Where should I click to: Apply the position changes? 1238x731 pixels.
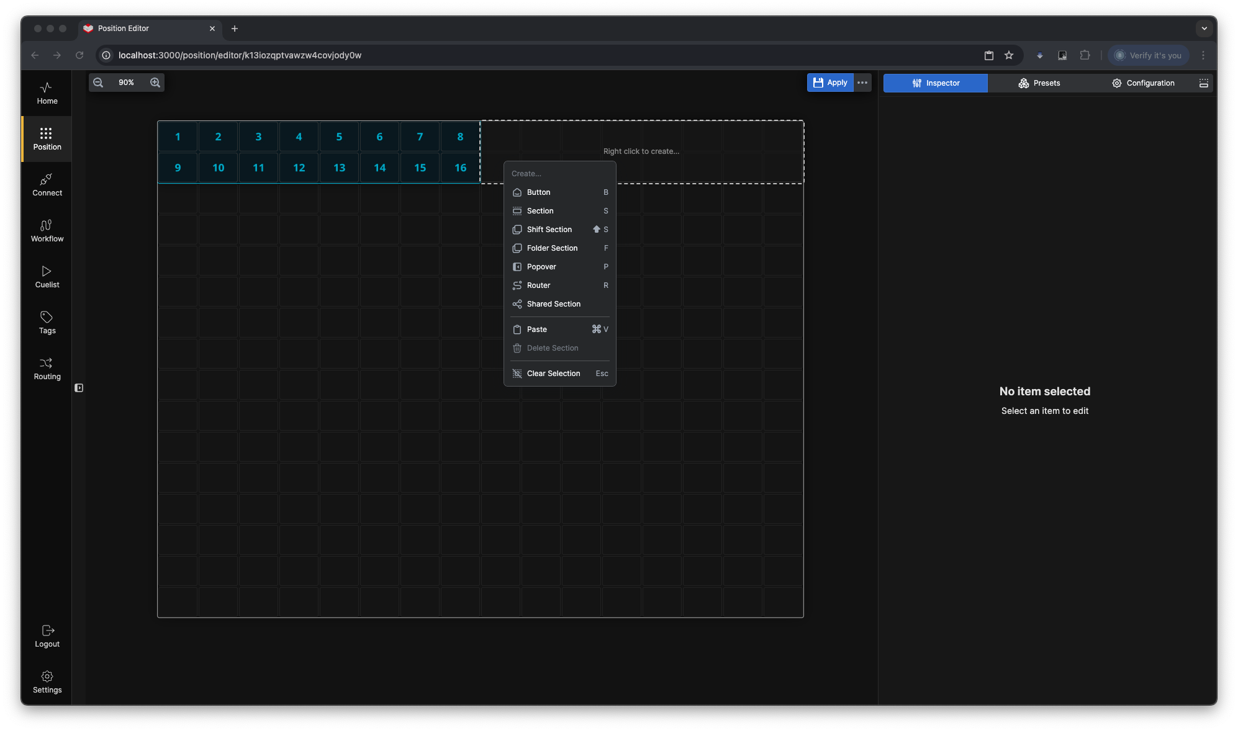coord(830,83)
